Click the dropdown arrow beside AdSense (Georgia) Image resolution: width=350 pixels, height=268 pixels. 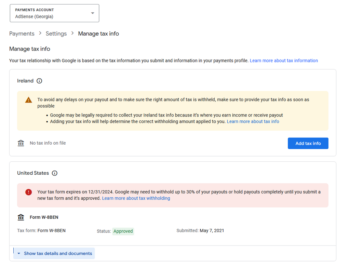pyautogui.click(x=93, y=13)
